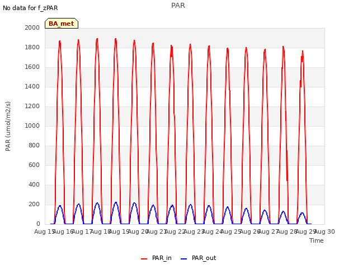Click the 2000 y-axis tick label
The width and height of the screenshot is (358, 269).
(x=32, y=27)
